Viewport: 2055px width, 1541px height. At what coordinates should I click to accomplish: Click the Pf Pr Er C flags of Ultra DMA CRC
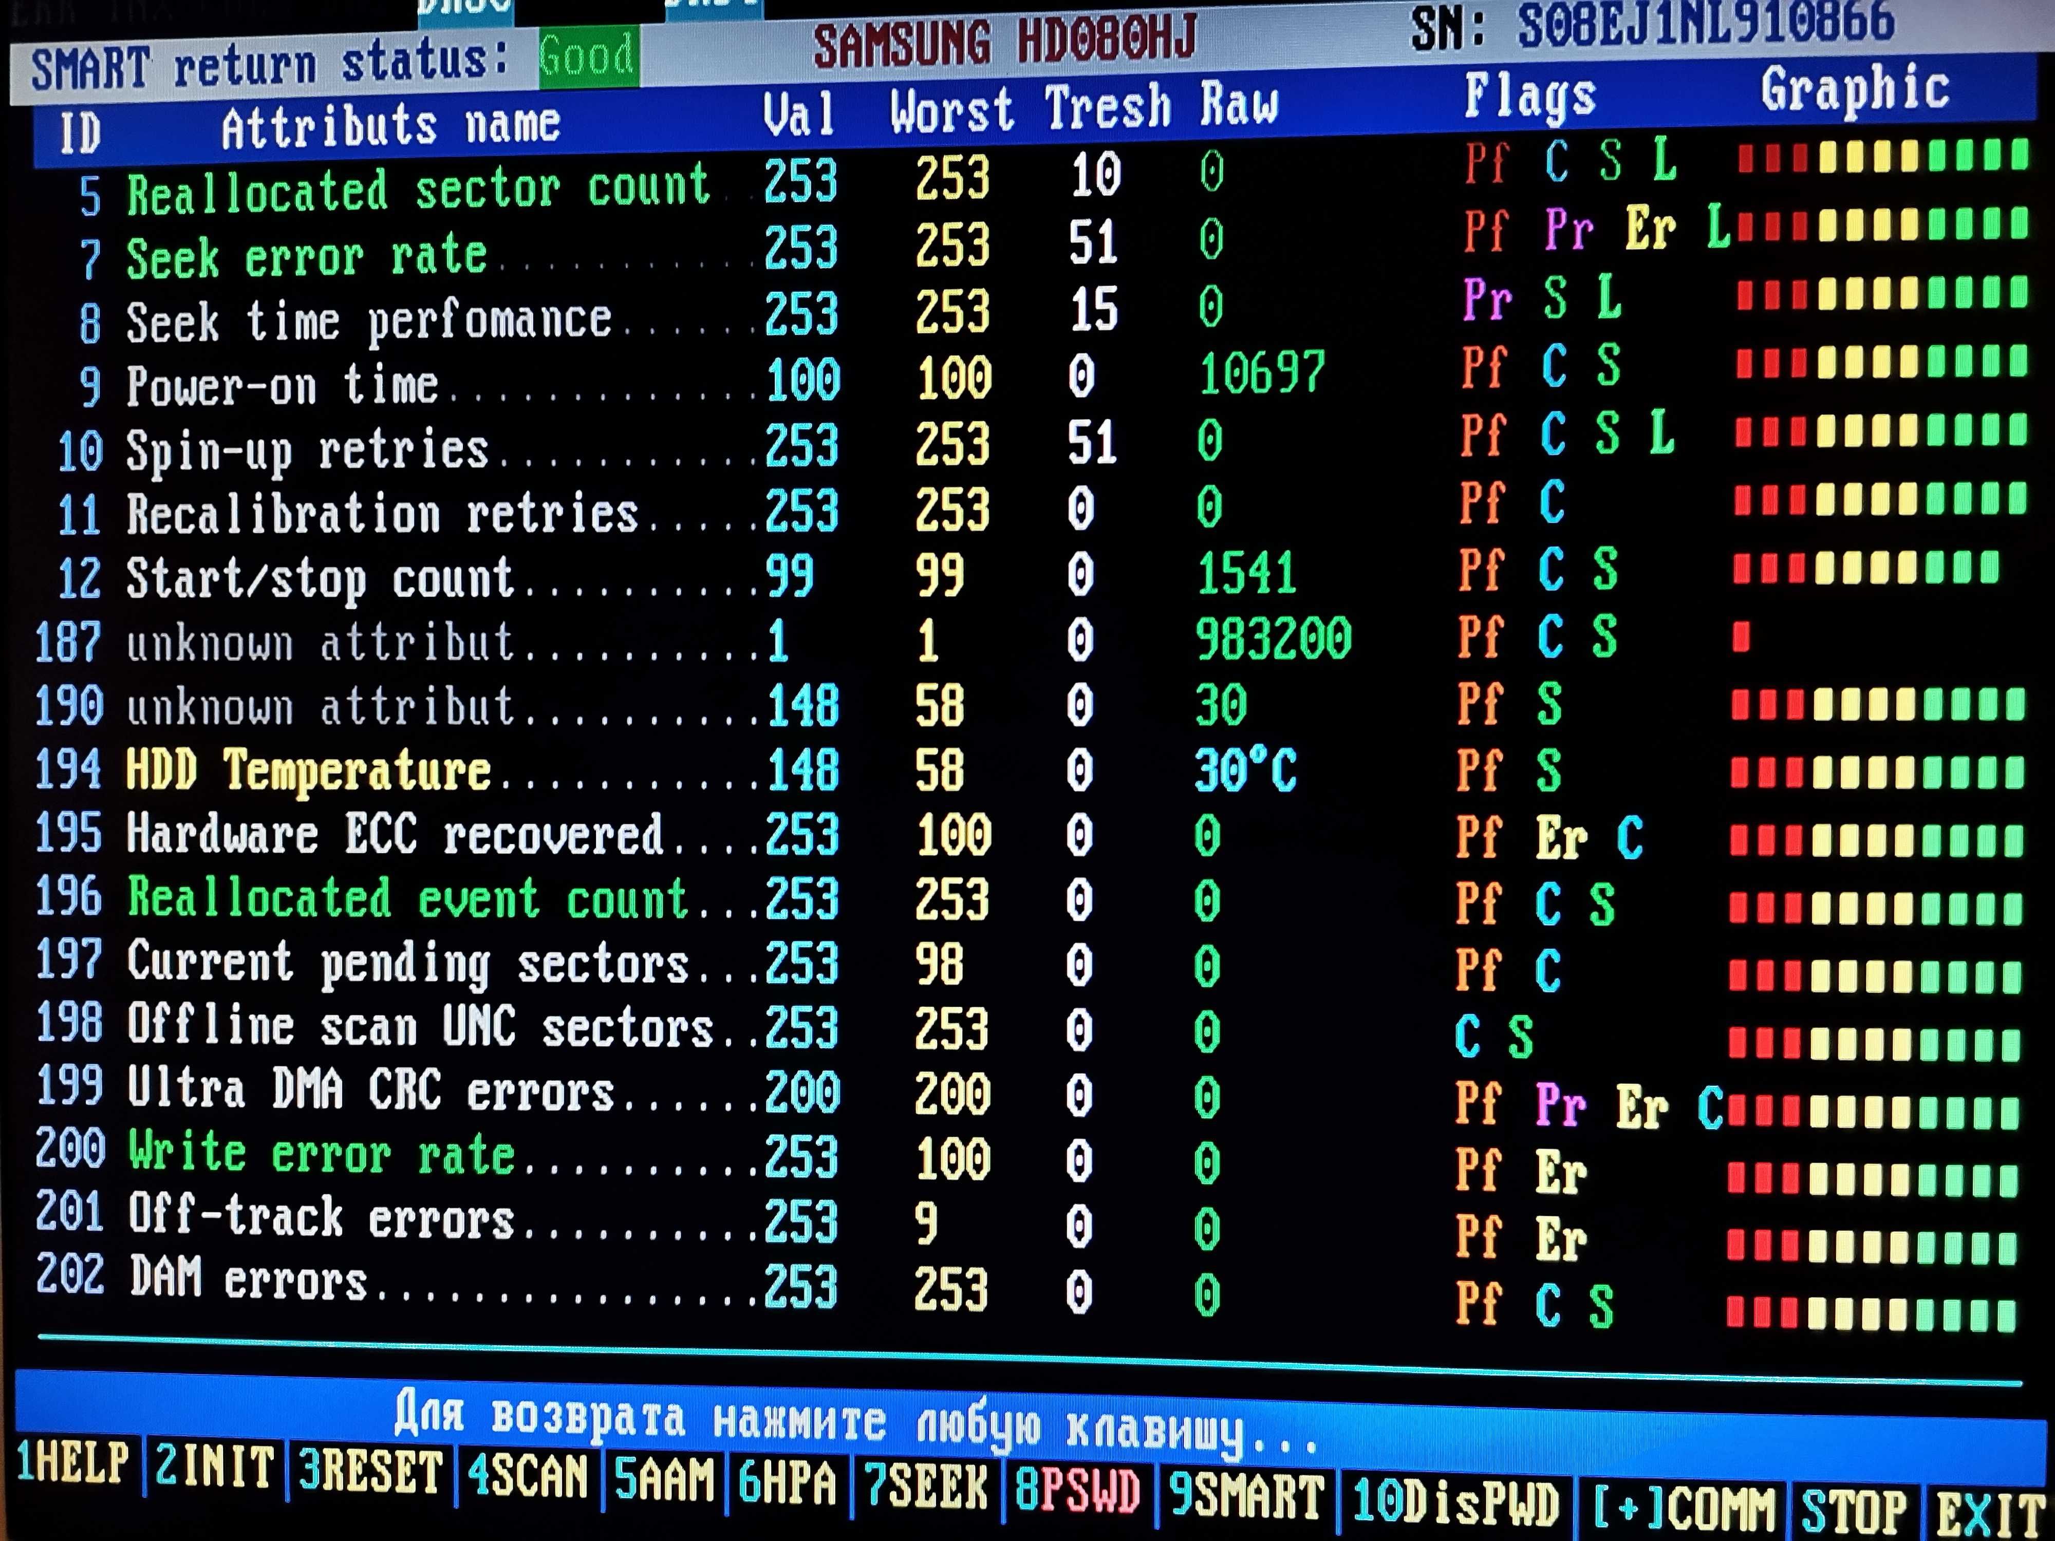1590,1105
